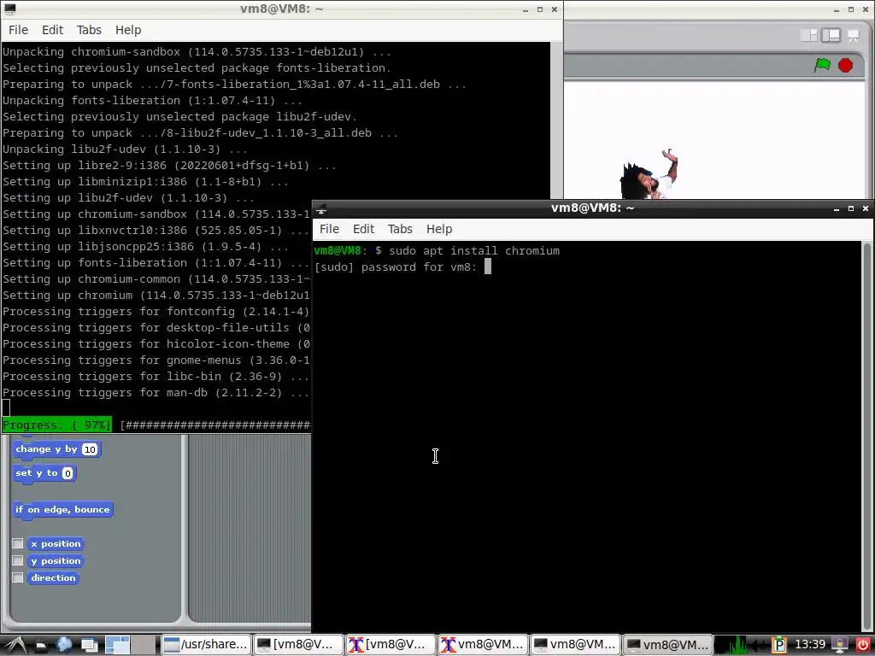The image size is (875, 656).
Task: Click the 13:39 clock in the tray
Action: pyautogui.click(x=810, y=645)
